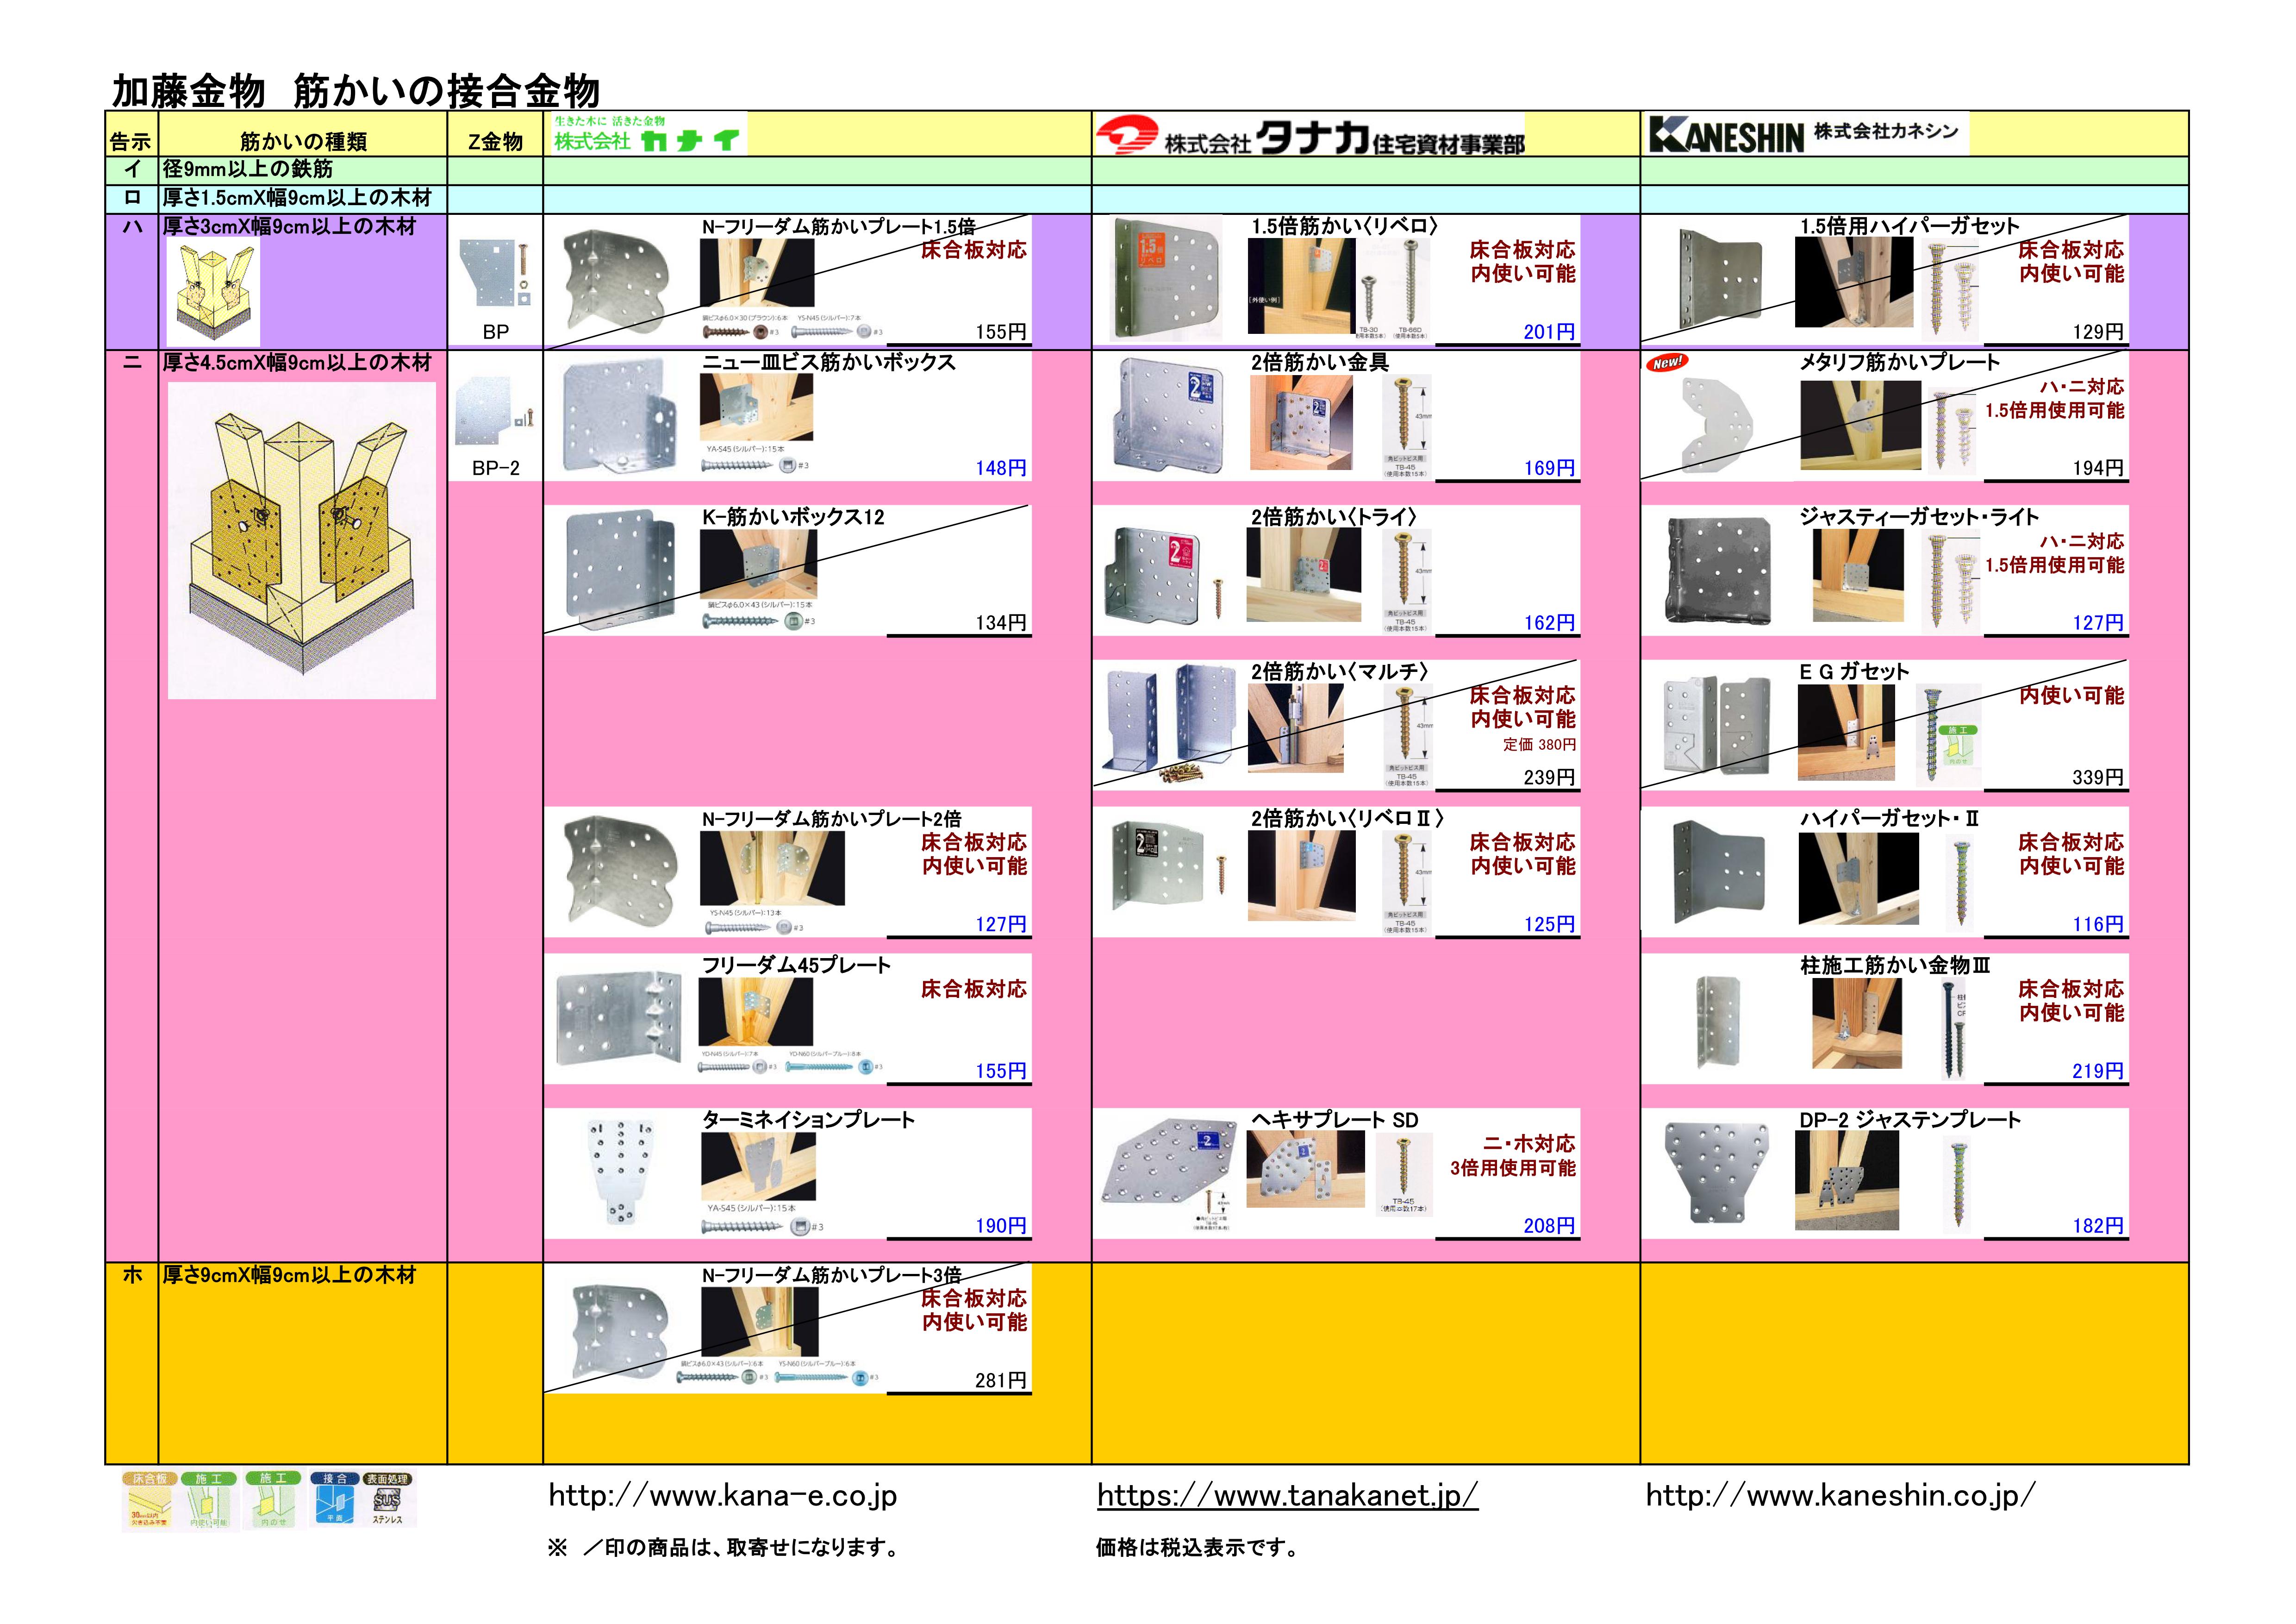Viewport: 2296px width, 1624px height.
Task: Click the row label 厚さ4.5cmX幅9cm以上の木材
Action: point(297,362)
